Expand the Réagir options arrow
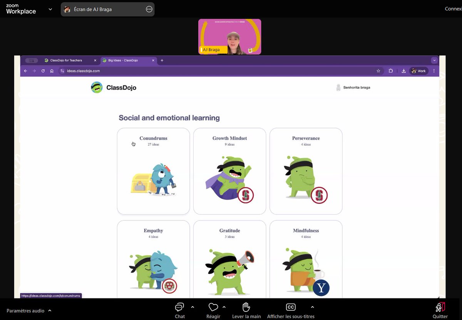This screenshot has width=462, height=320. (224, 307)
